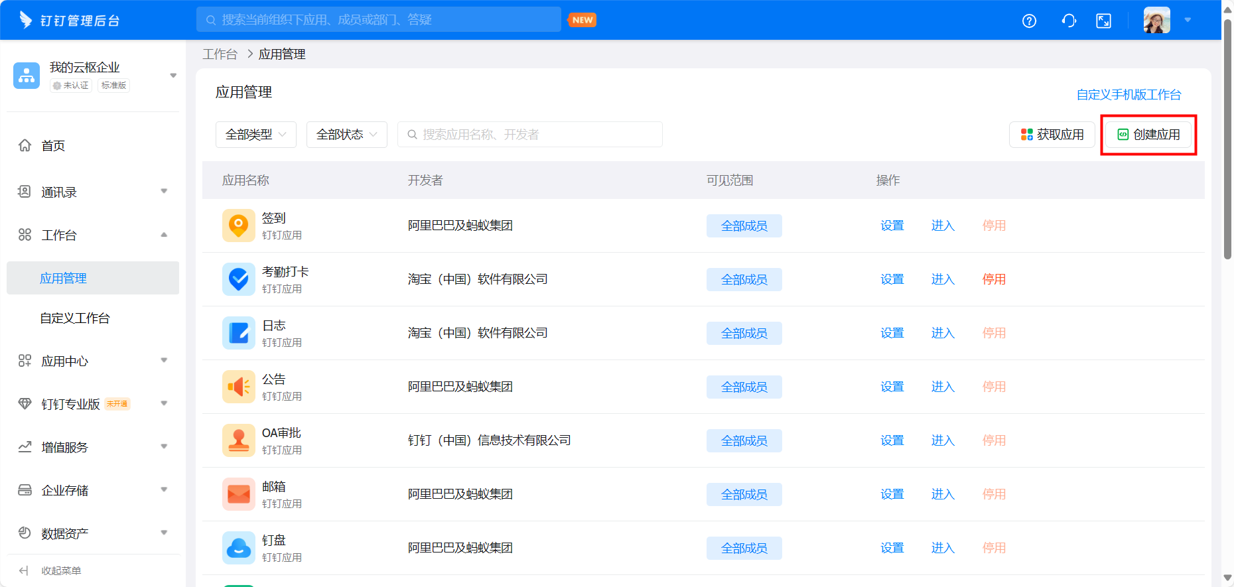Click 工作台 in the breadcrumb
Screen dimensions: 1234x587
coord(220,54)
